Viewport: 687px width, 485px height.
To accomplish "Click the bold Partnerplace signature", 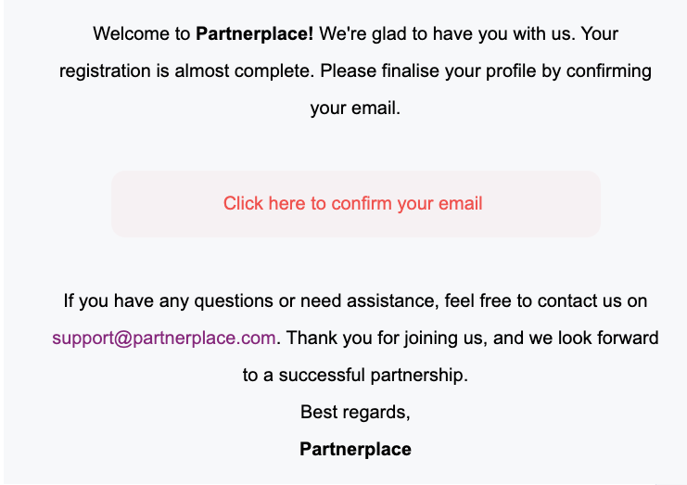I will (355, 450).
